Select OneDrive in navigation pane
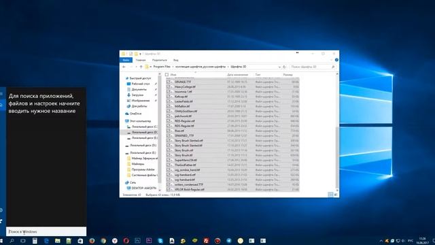Image resolution: width=435 pixels, height=245 pixels. pyautogui.click(x=135, y=114)
